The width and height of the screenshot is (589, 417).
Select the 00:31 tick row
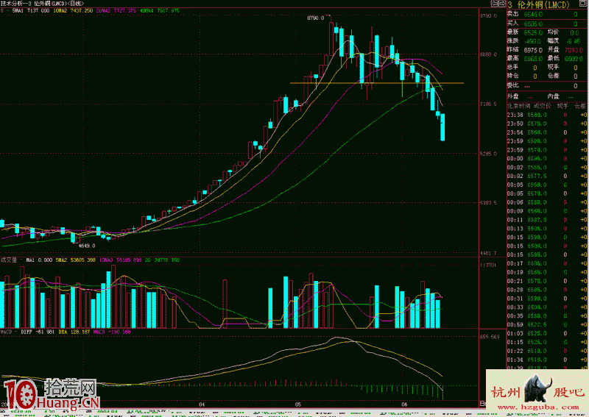point(547,299)
